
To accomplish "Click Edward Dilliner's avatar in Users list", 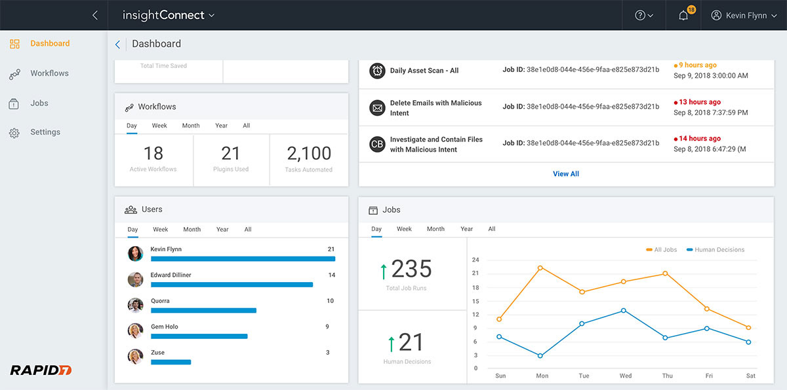I will pos(135,279).
